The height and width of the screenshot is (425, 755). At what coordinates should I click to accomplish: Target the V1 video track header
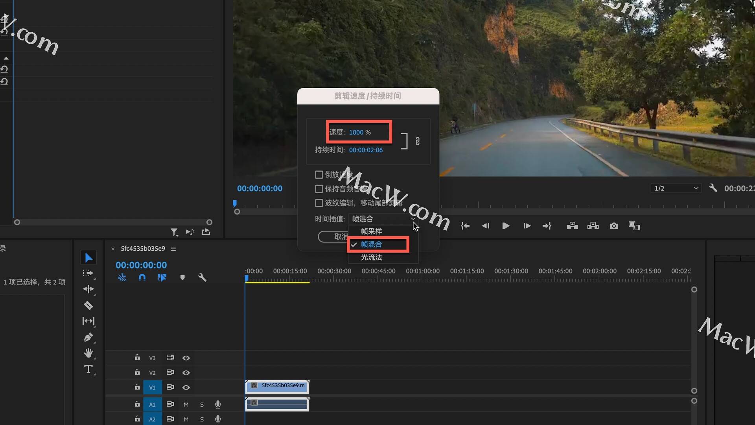pos(152,387)
